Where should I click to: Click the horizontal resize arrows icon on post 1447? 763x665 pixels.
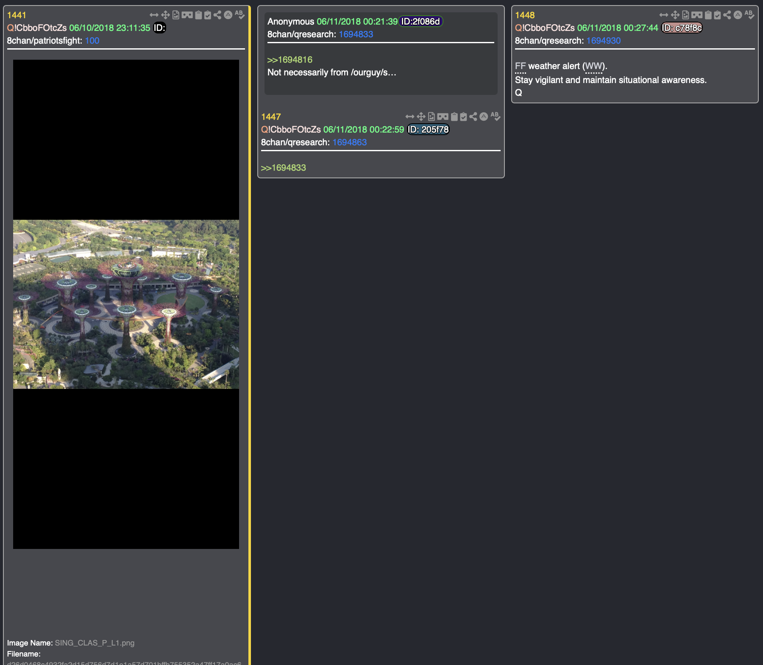click(409, 116)
